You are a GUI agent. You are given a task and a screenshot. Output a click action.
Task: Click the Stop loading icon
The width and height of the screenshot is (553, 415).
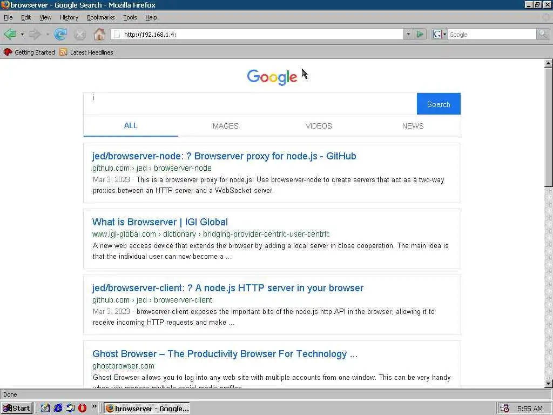pos(80,34)
